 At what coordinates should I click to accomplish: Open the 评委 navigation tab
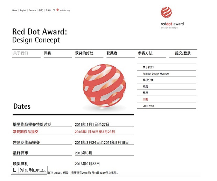tap(47, 53)
